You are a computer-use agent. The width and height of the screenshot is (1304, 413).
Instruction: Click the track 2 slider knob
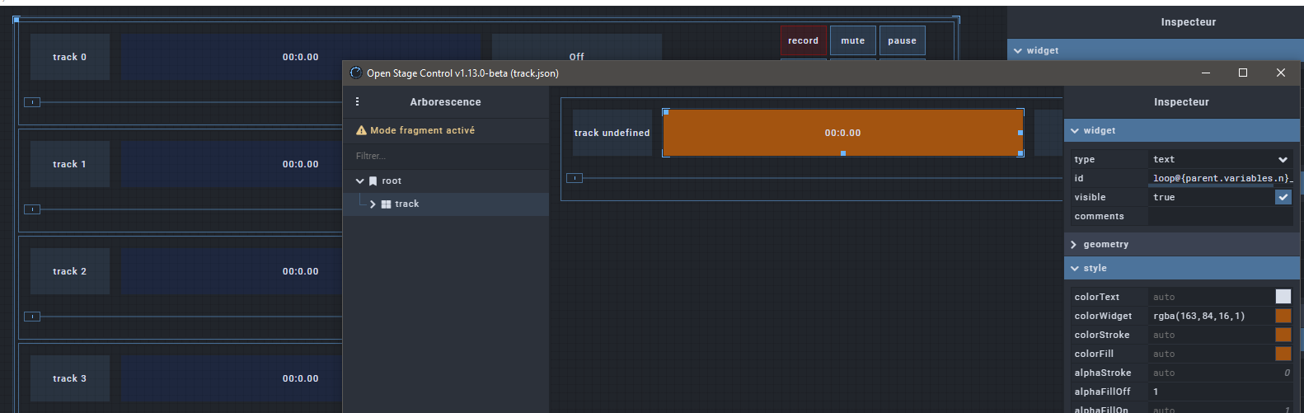pos(32,317)
